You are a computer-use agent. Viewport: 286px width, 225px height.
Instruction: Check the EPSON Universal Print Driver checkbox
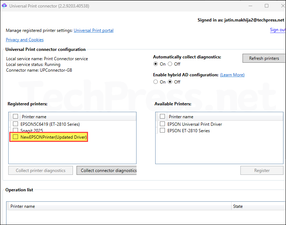pyautogui.click(x=162, y=124)
